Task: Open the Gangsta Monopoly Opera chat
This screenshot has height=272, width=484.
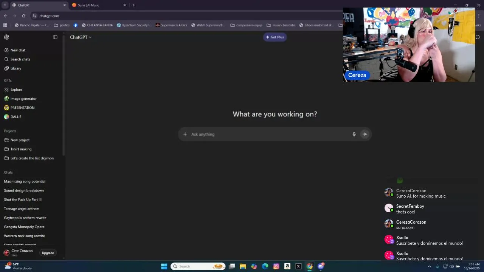Action: (x=24, y=227)
